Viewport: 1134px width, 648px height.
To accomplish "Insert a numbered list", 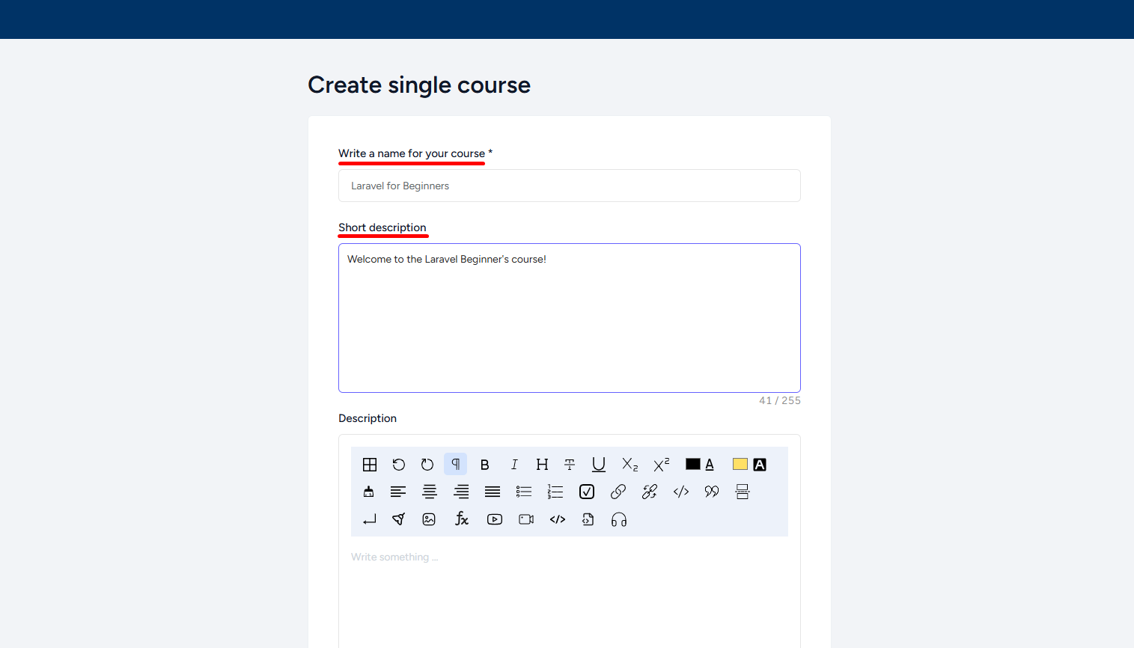I will tap(555, 492).
